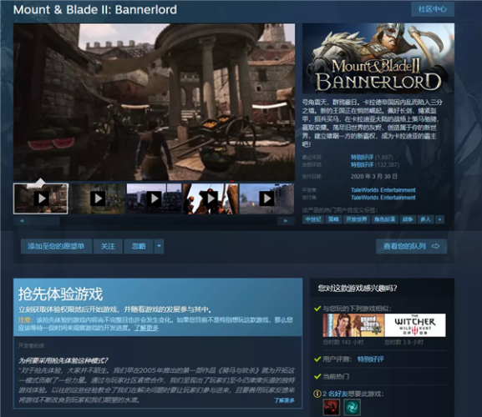
Task: Click the 社区中心 button
Action: coord(433,9)
